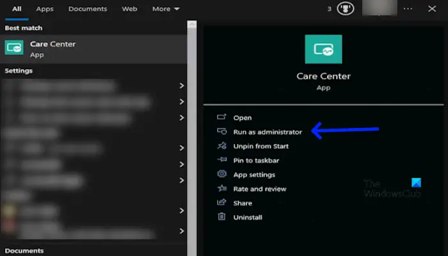Click the App settings gear icon
The height and width of the screenshot is (256, 448).
(221, 174)
